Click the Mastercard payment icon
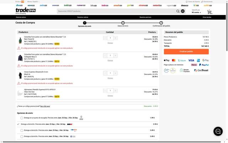 coord(173,60)
